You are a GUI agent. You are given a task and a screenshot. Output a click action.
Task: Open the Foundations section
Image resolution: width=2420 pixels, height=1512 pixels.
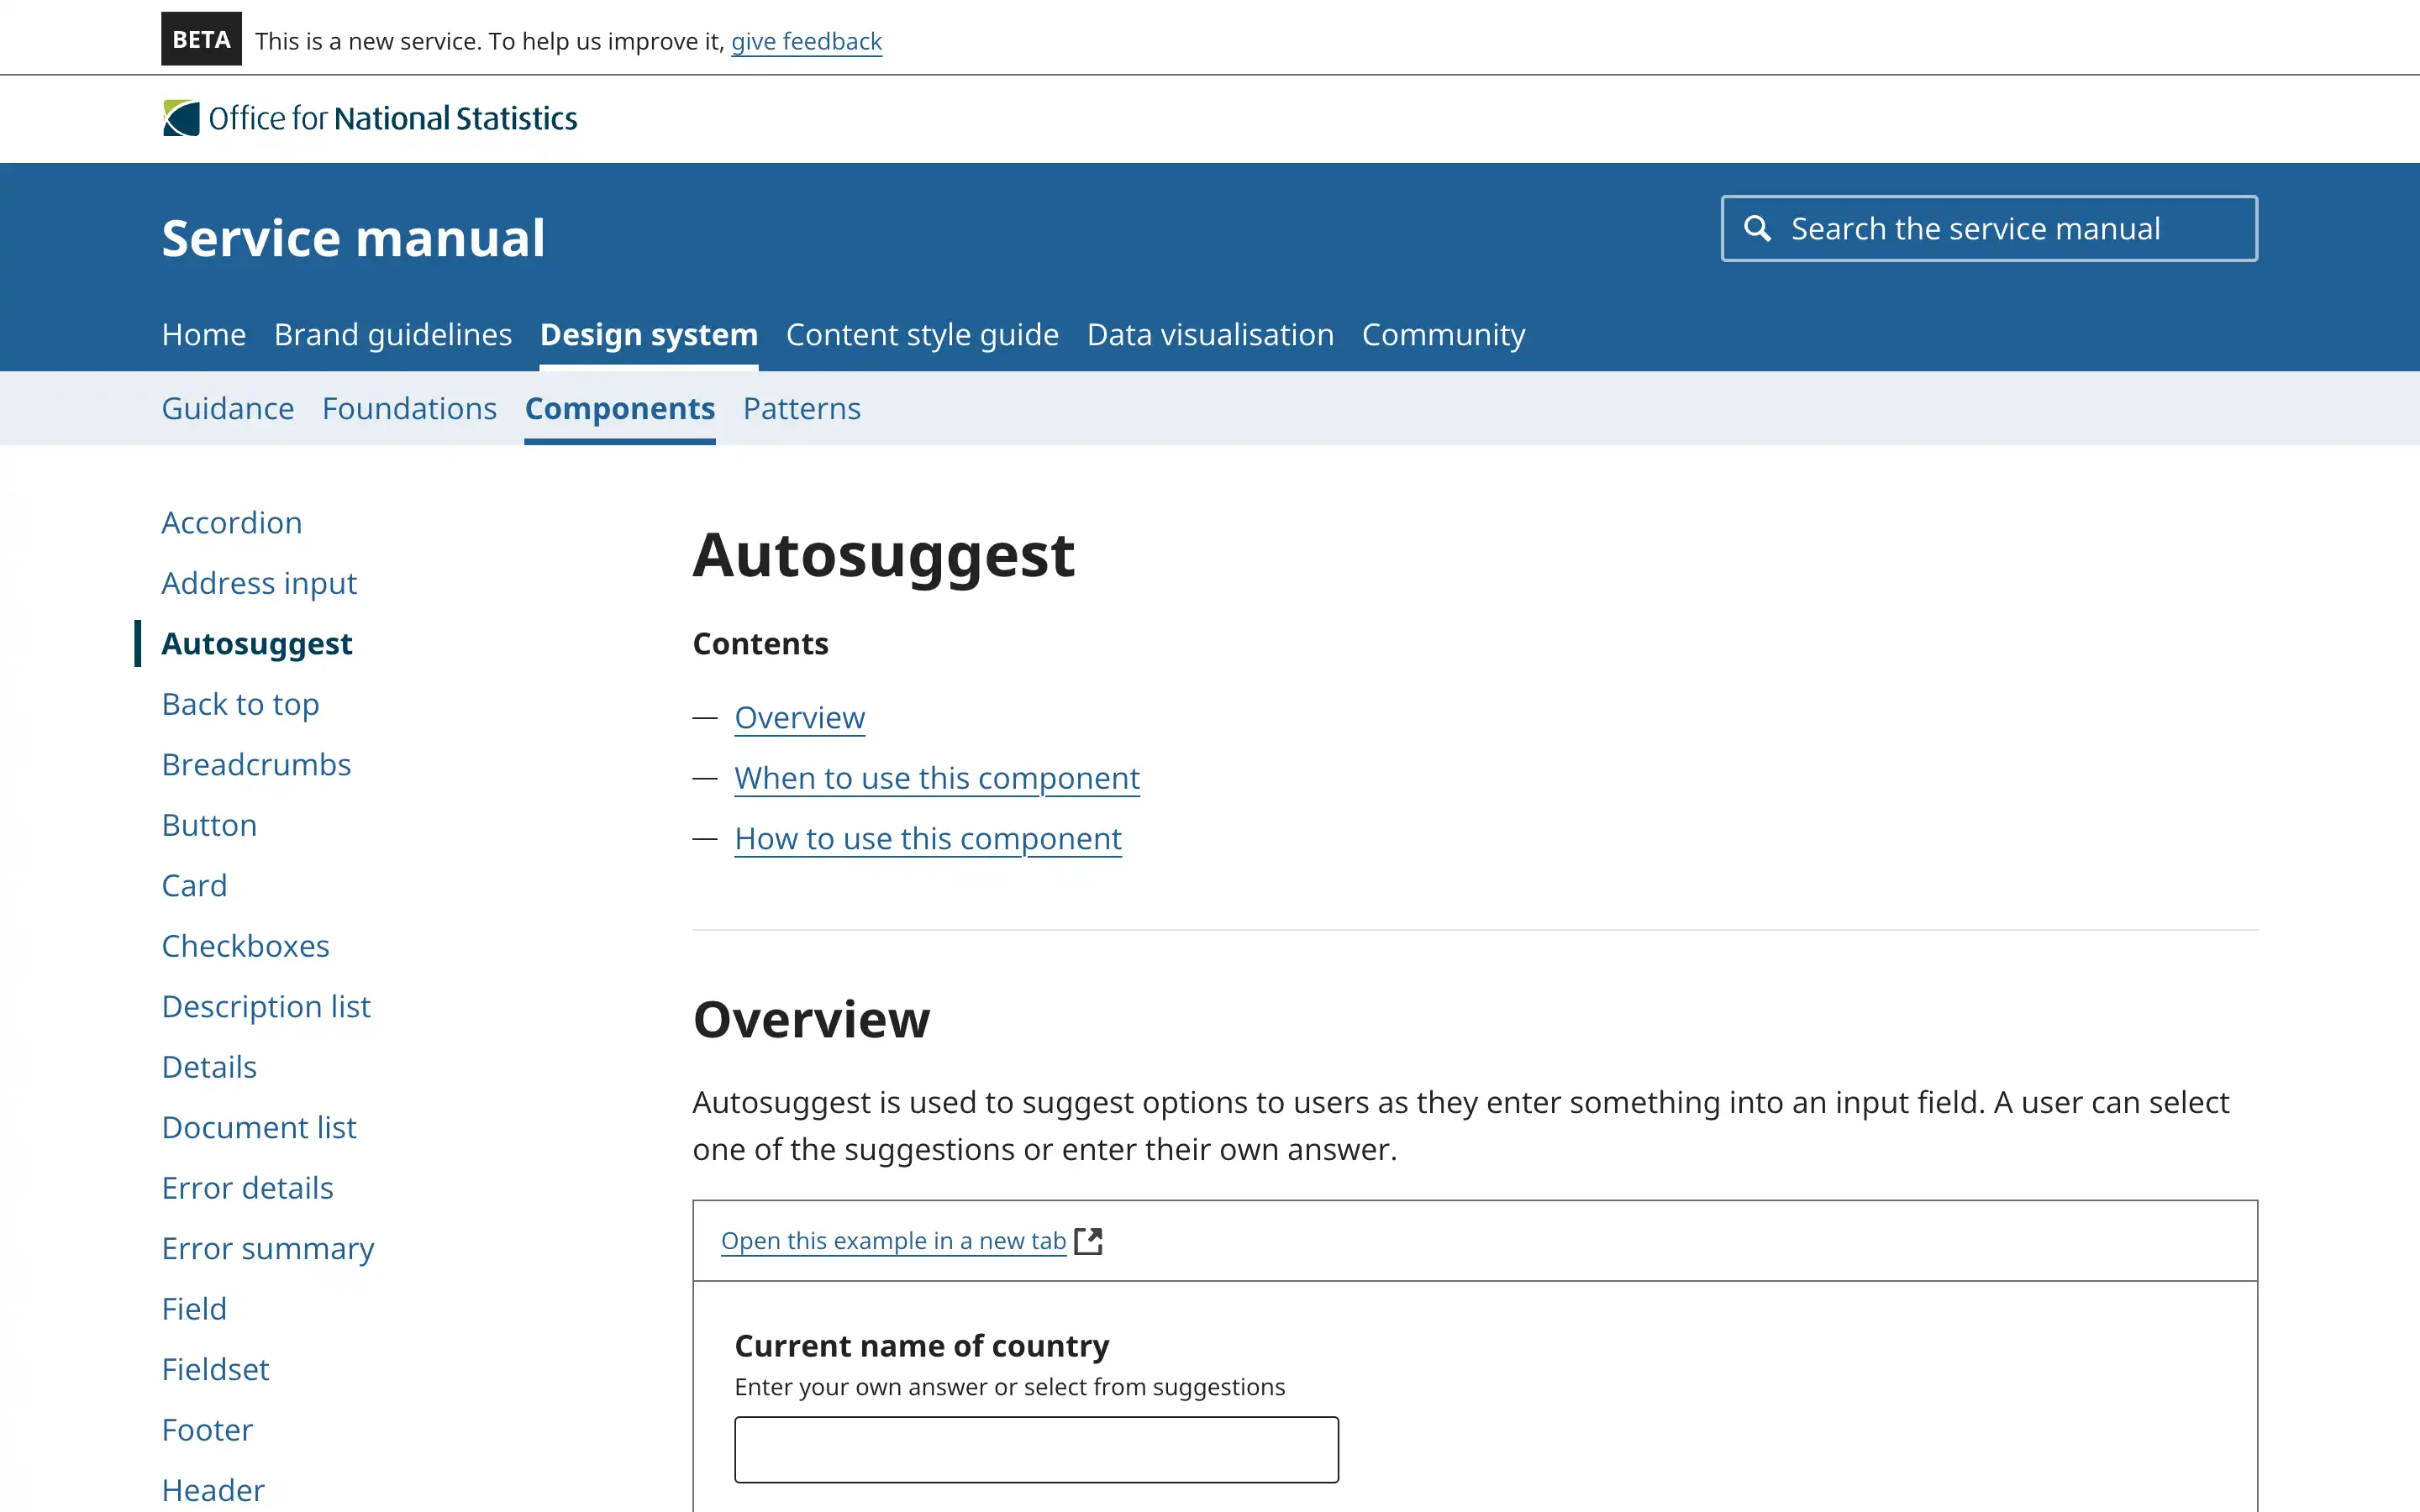pyautogui.click(x=409, y=408)
